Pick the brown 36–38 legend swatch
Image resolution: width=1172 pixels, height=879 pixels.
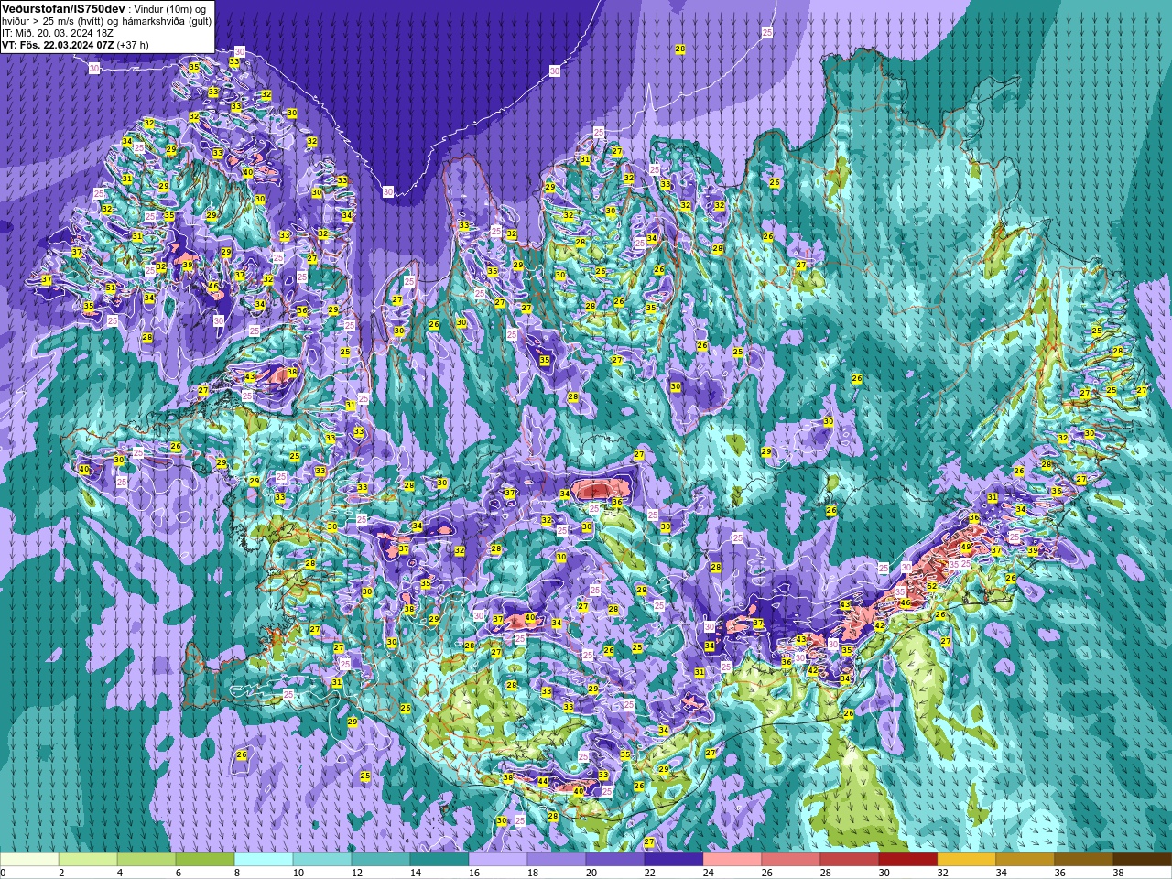(x=1084, y=860)
